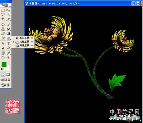Viewport: 143px width, 123px height.
Task: Select the Eraser tool
Action: (x=3, y=33)
